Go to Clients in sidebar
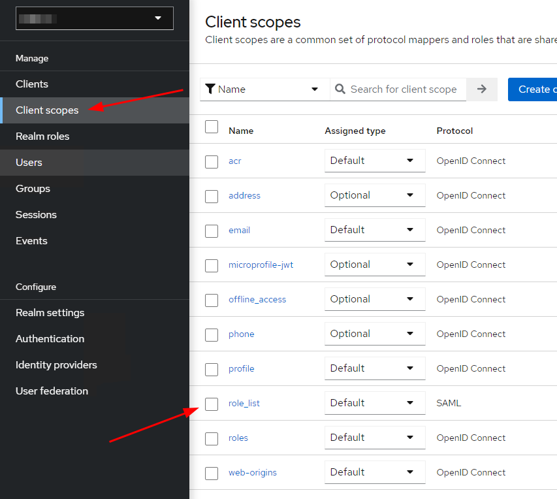The image size is (557, 499). tap(32, 84)
